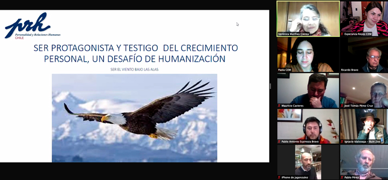The height and width of the screenshot is (180, 388).
Task: Open Esperanza Reyes CEM's video tile
Action: [x=364, y=19]
